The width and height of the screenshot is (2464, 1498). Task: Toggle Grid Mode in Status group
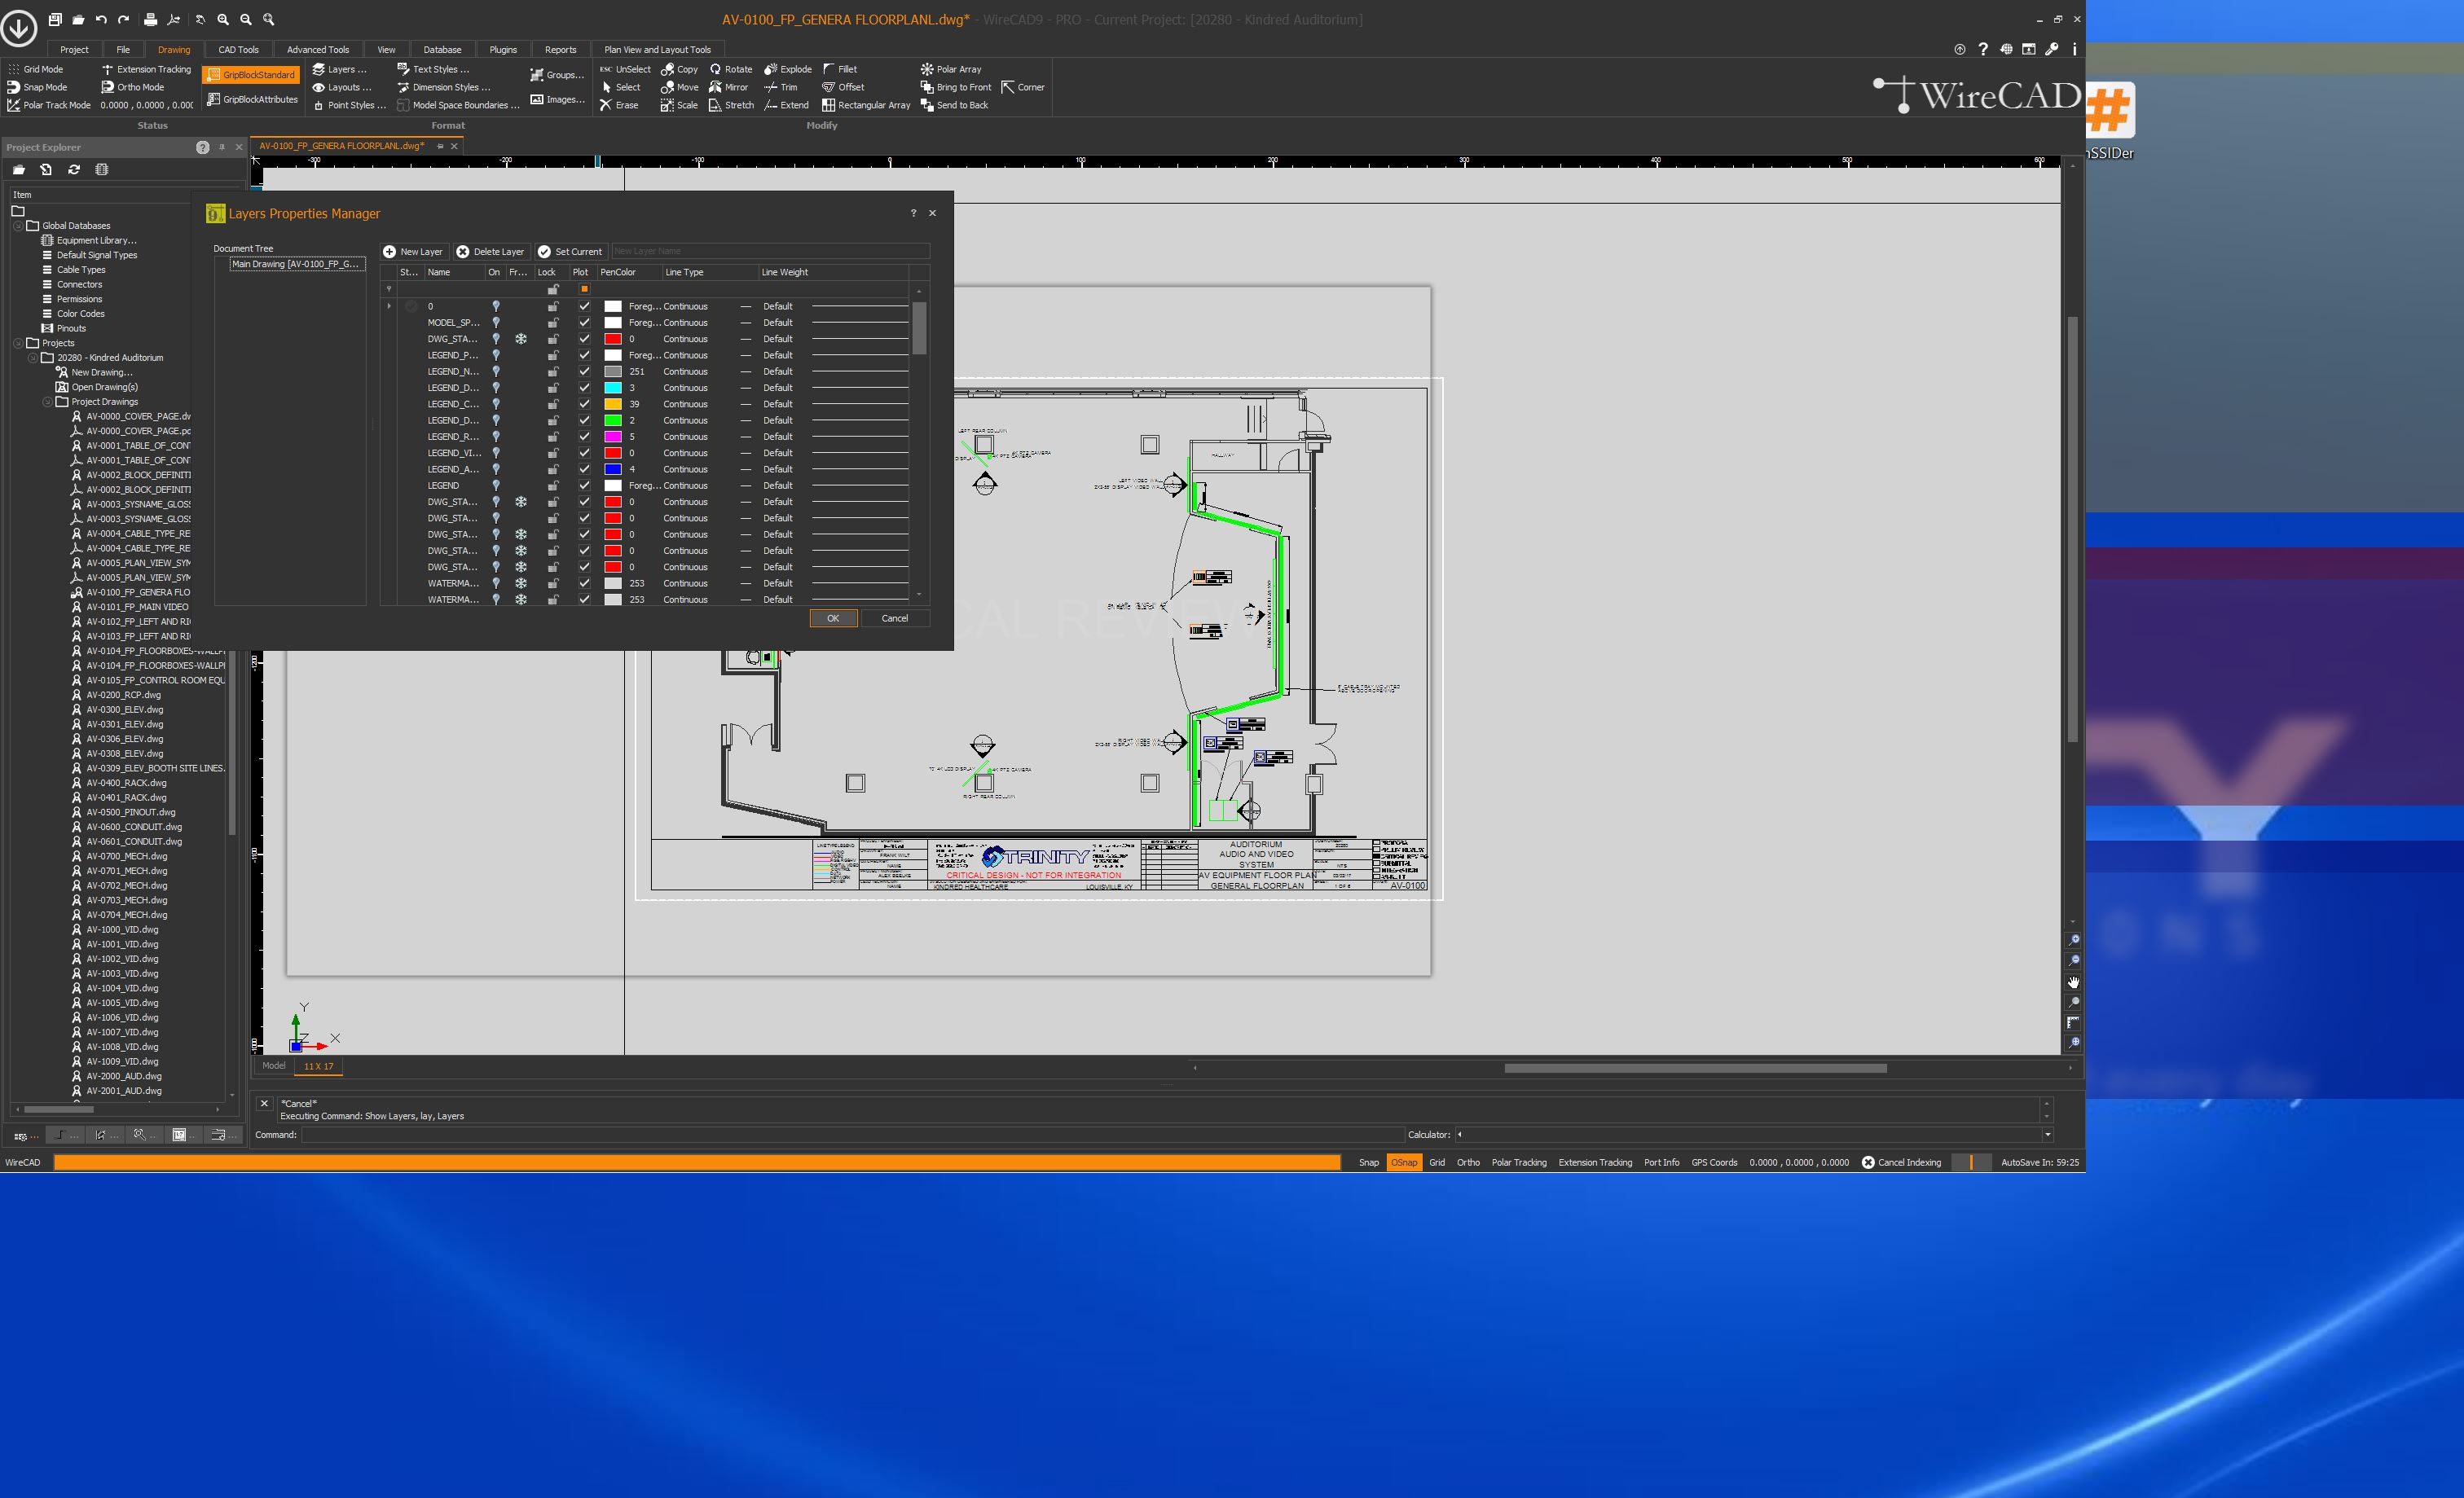(x=35, y=69)
